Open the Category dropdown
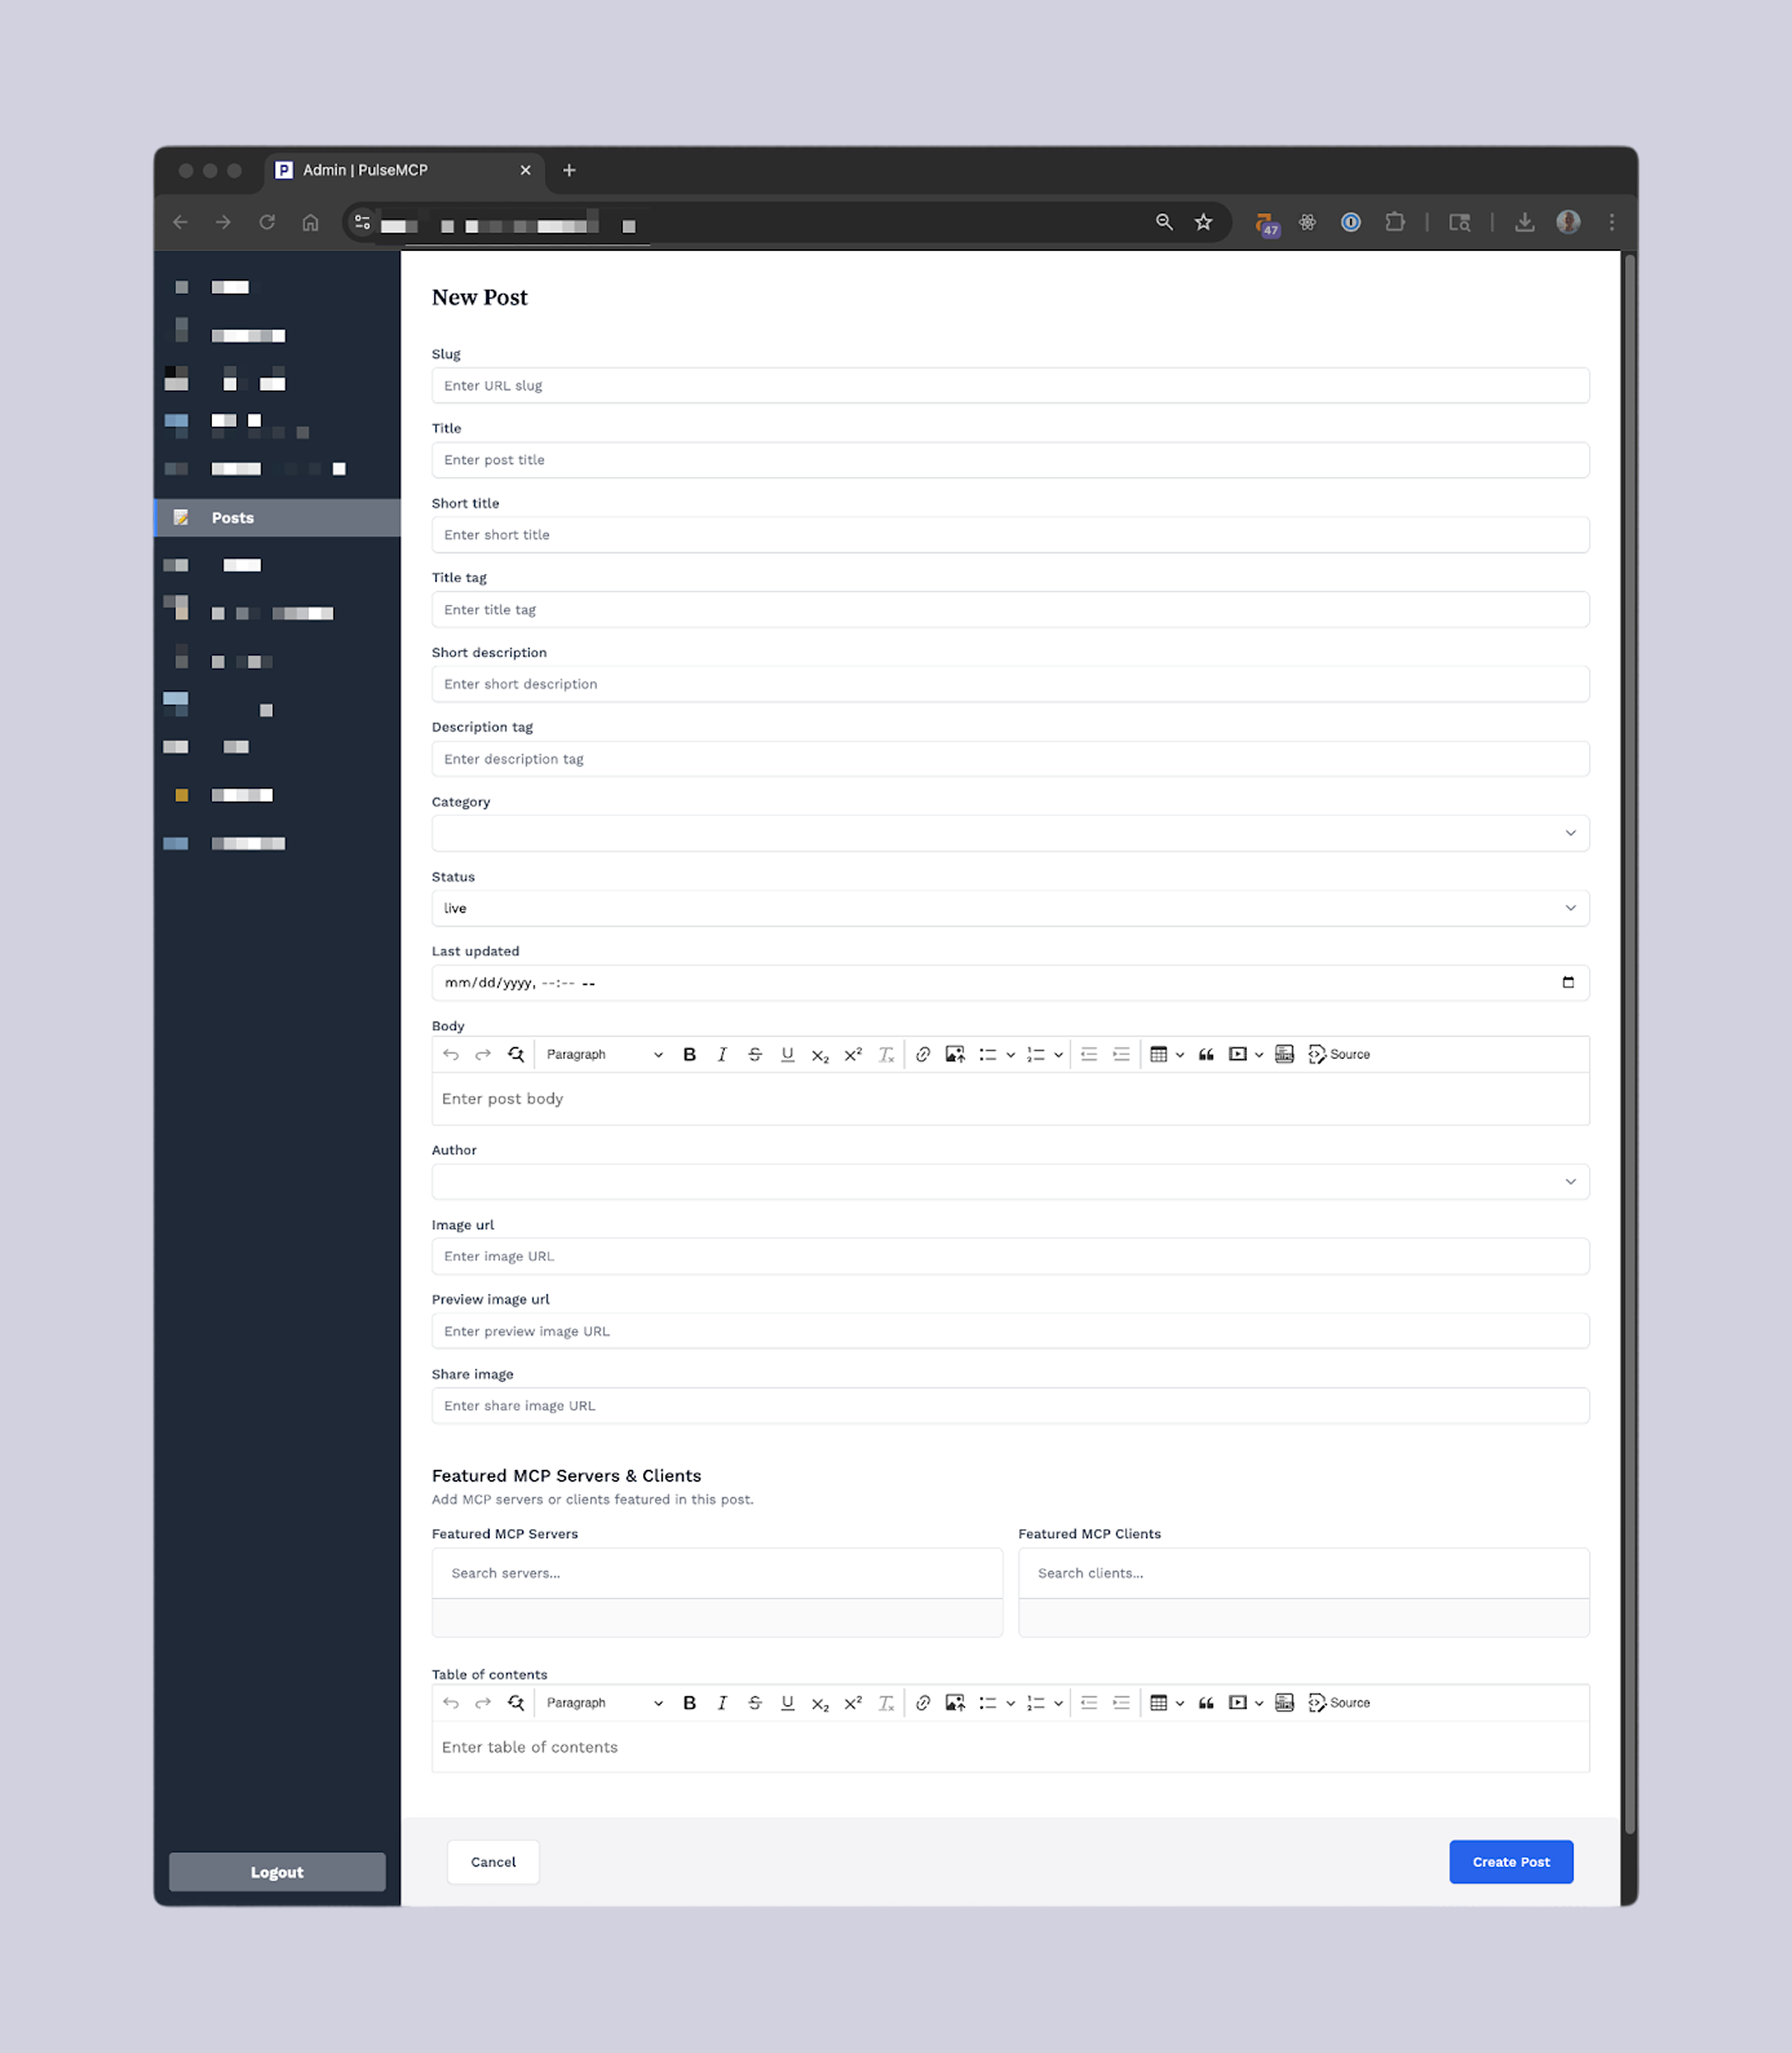 (1010, 833)
